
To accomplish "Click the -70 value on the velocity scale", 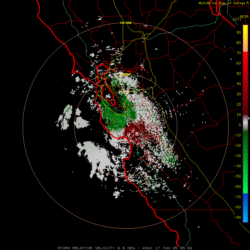I will point(237,197).
